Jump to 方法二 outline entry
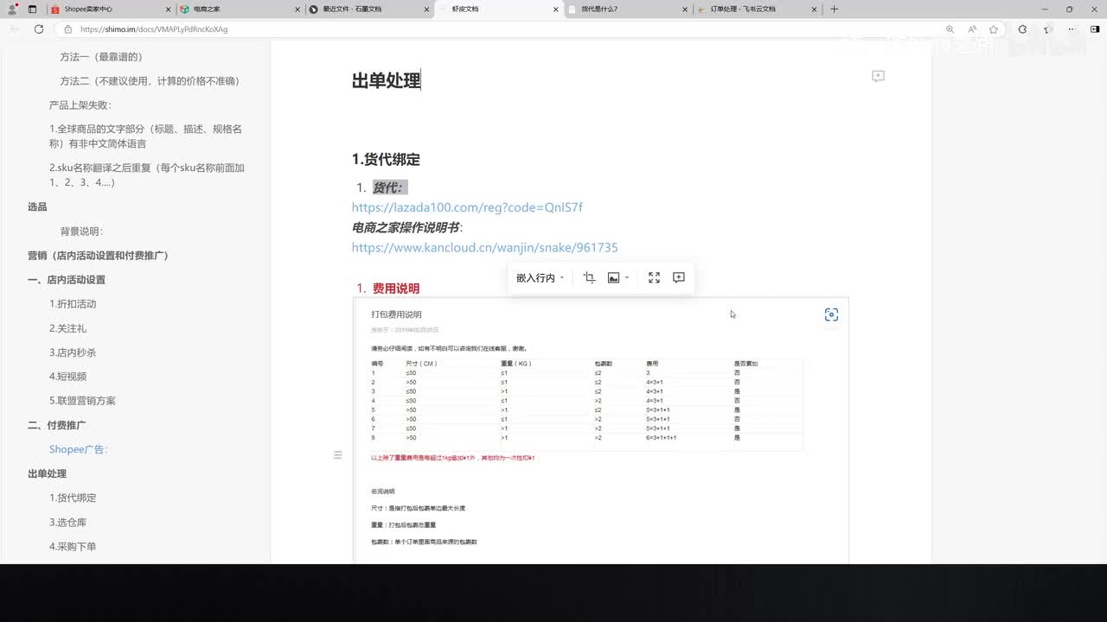Screen dimensions: 1107x622 pyautogui.click(x=150, y=81)
